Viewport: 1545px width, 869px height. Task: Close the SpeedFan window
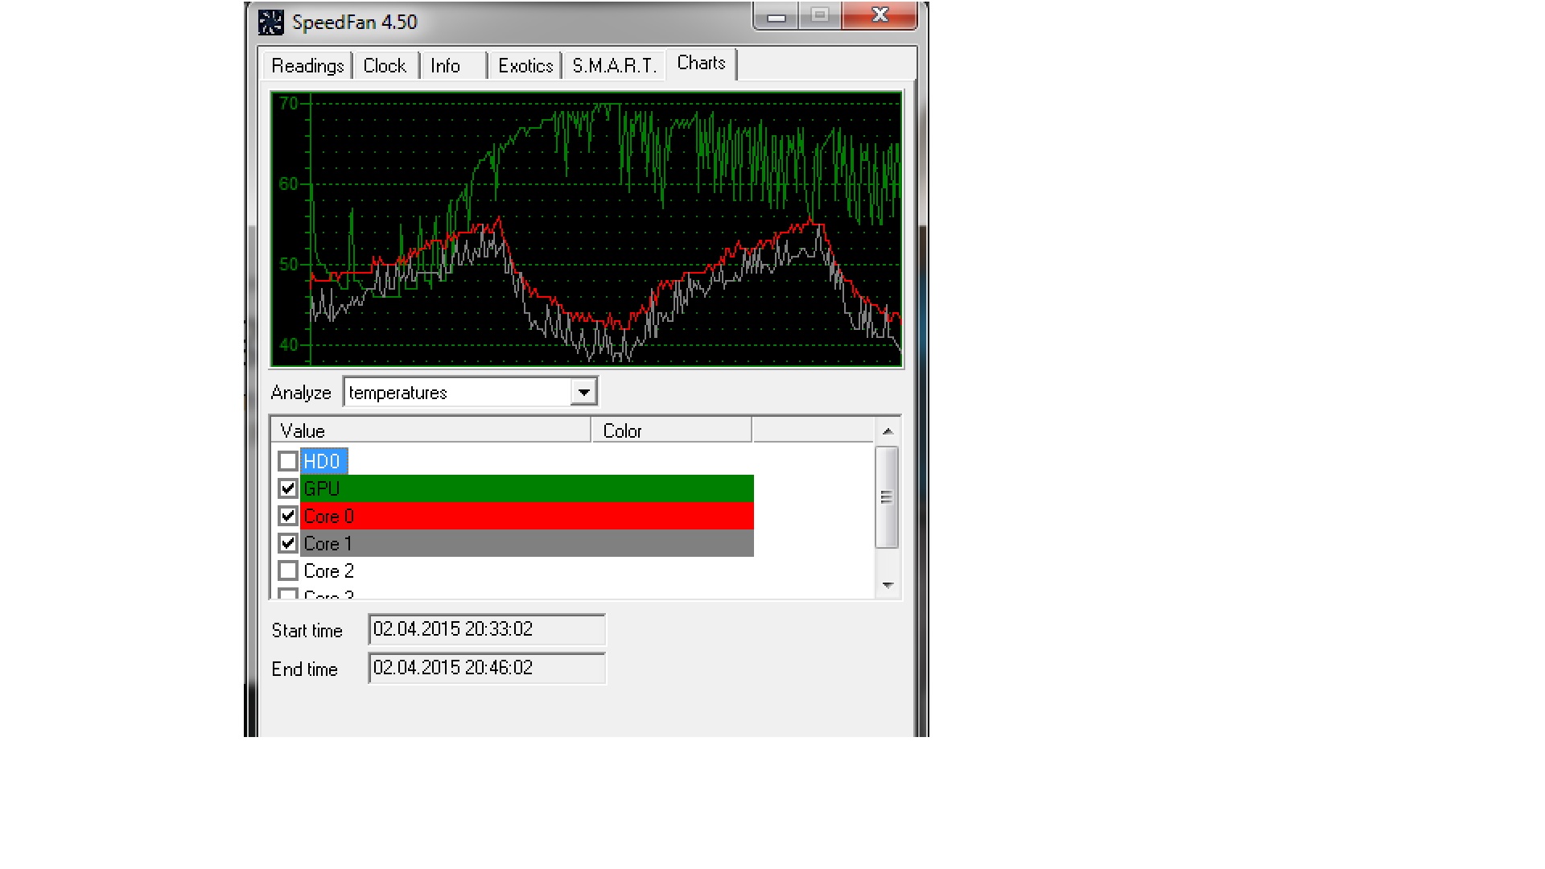(880, 15)
